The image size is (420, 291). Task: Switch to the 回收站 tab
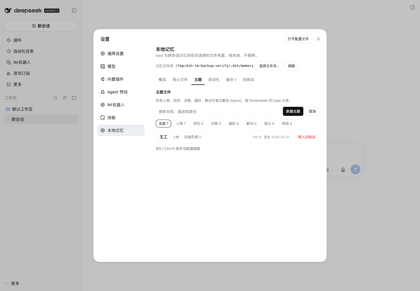coord(249,80)
